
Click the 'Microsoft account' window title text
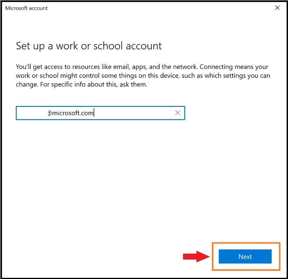click(27, 8)
